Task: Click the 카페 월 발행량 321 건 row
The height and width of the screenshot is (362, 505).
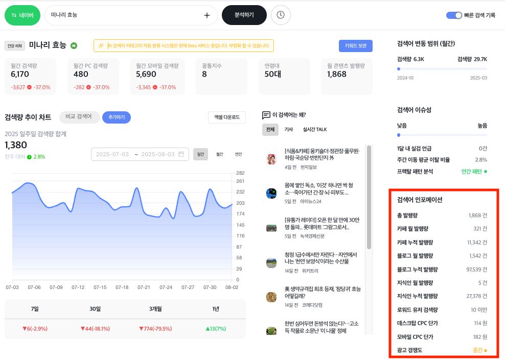Action: pyautogui.click(x=442, y=228)
